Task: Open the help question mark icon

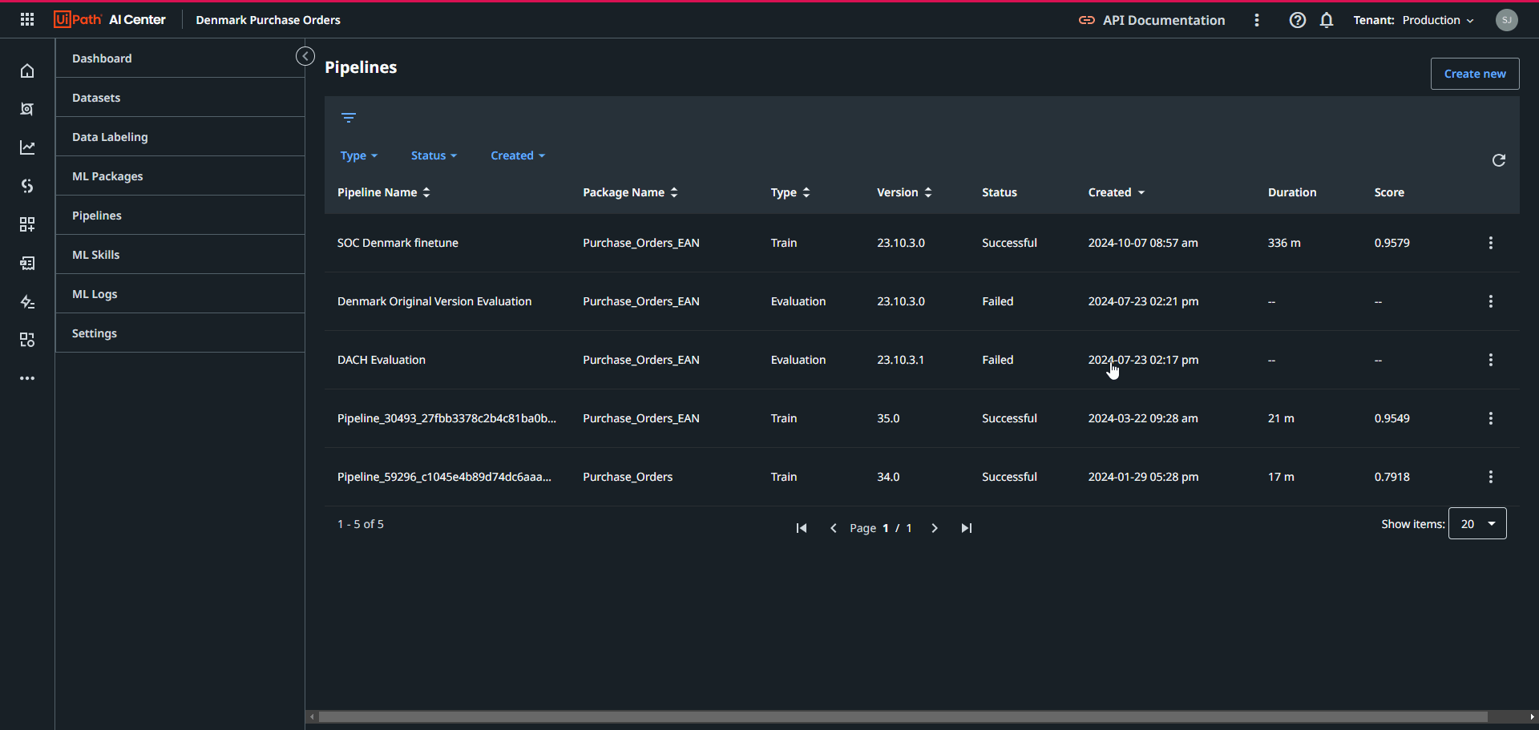Action: (1298, 20)
